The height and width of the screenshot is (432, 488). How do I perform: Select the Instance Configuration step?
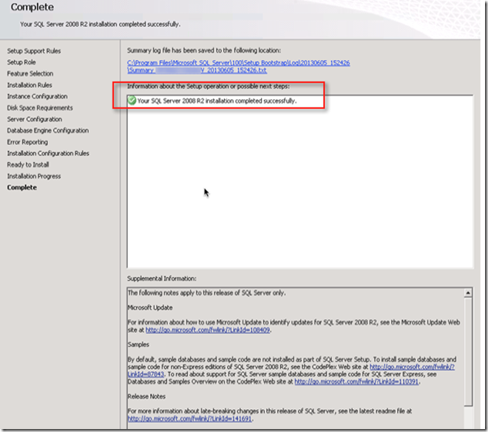pyautogui.click(x=37, y=96)
